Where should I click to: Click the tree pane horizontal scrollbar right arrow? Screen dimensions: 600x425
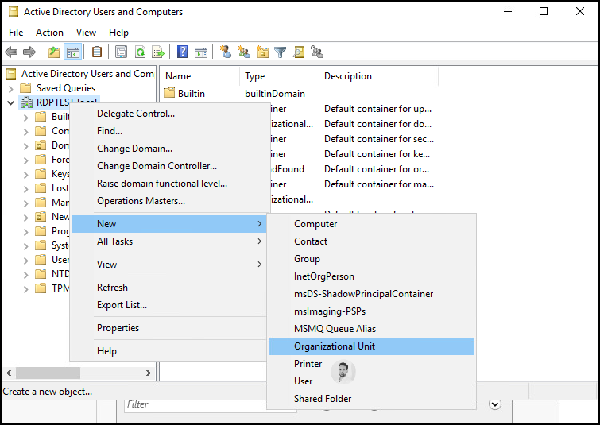coord(149,373)
